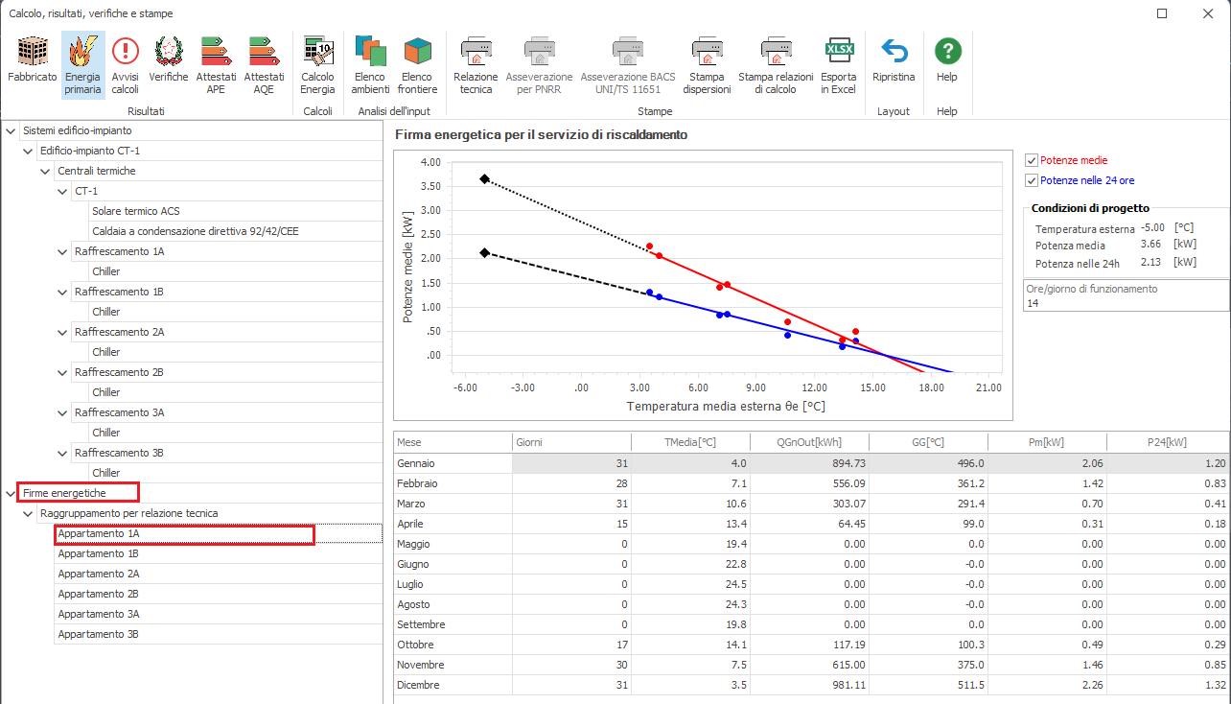Open the Fabbricato building view
Screen dimensions: 1231x704
33,65
